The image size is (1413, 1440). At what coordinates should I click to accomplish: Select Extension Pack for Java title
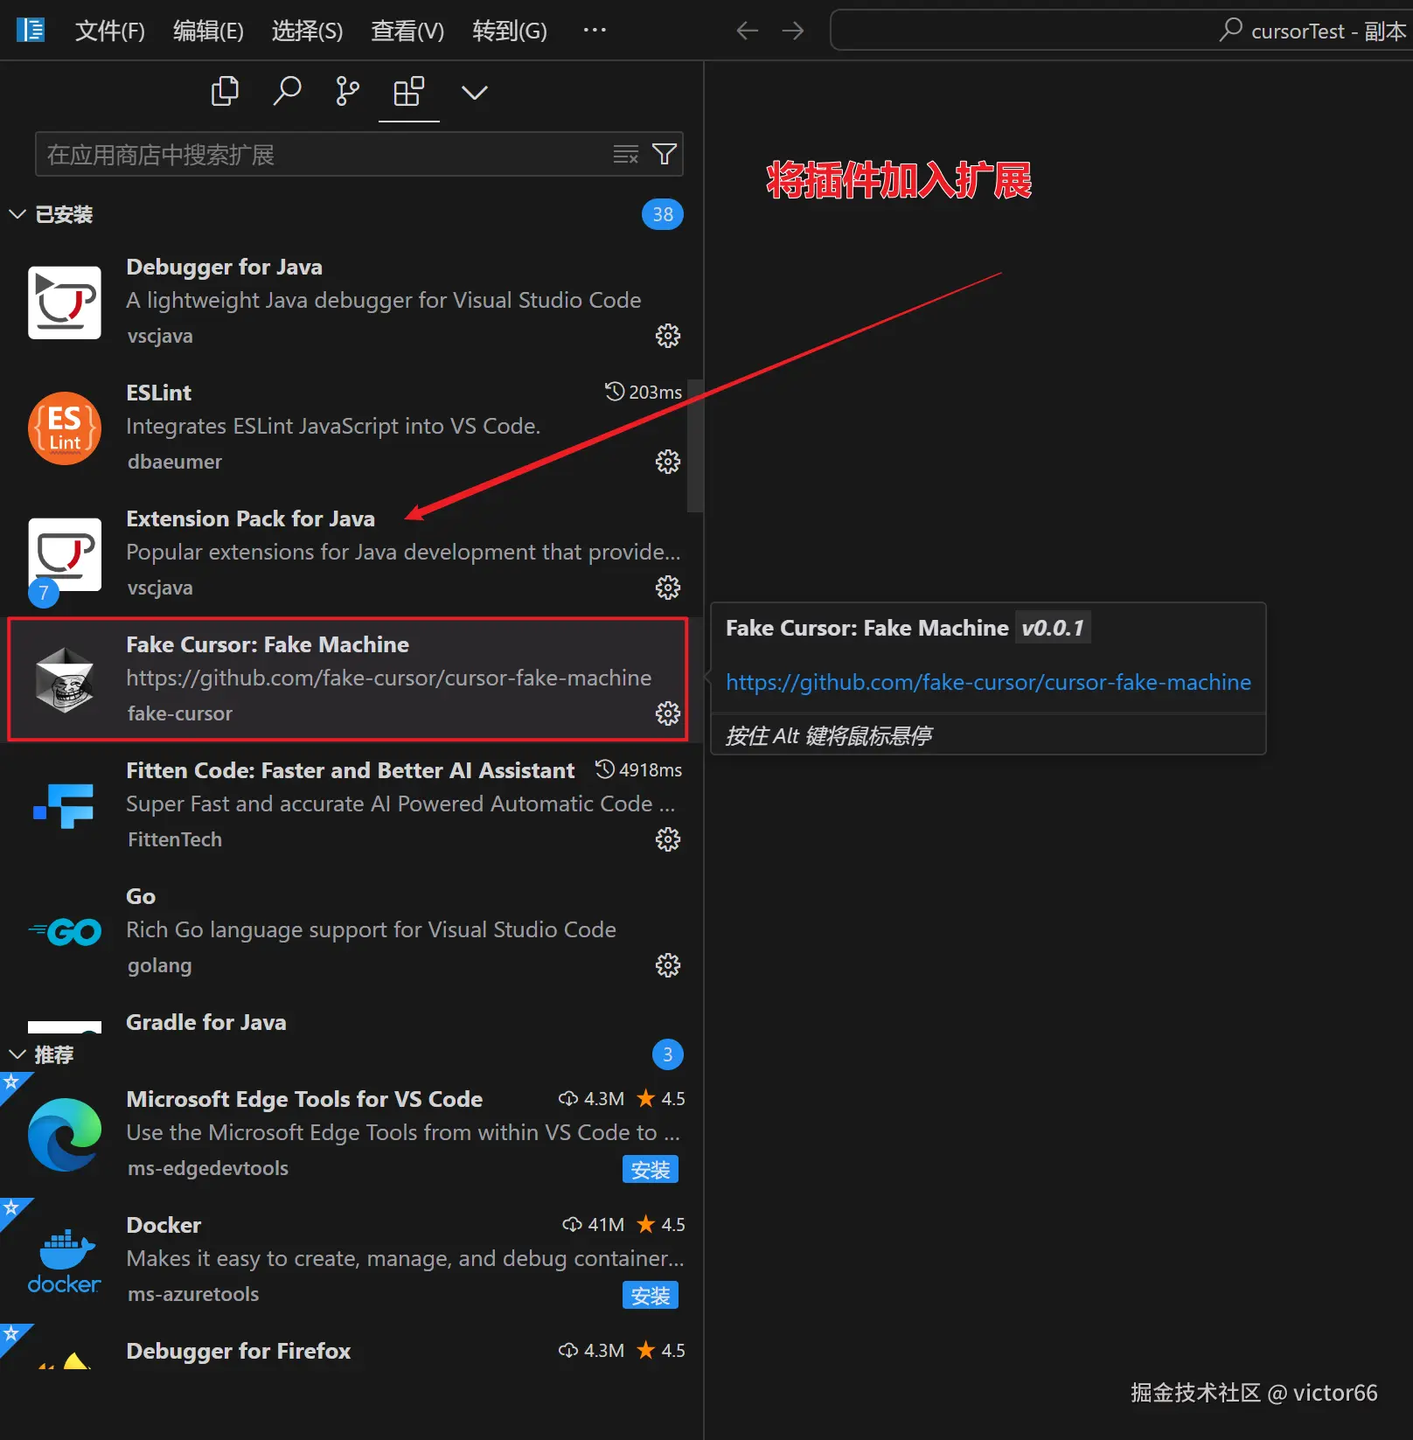[x=250, y=518]
